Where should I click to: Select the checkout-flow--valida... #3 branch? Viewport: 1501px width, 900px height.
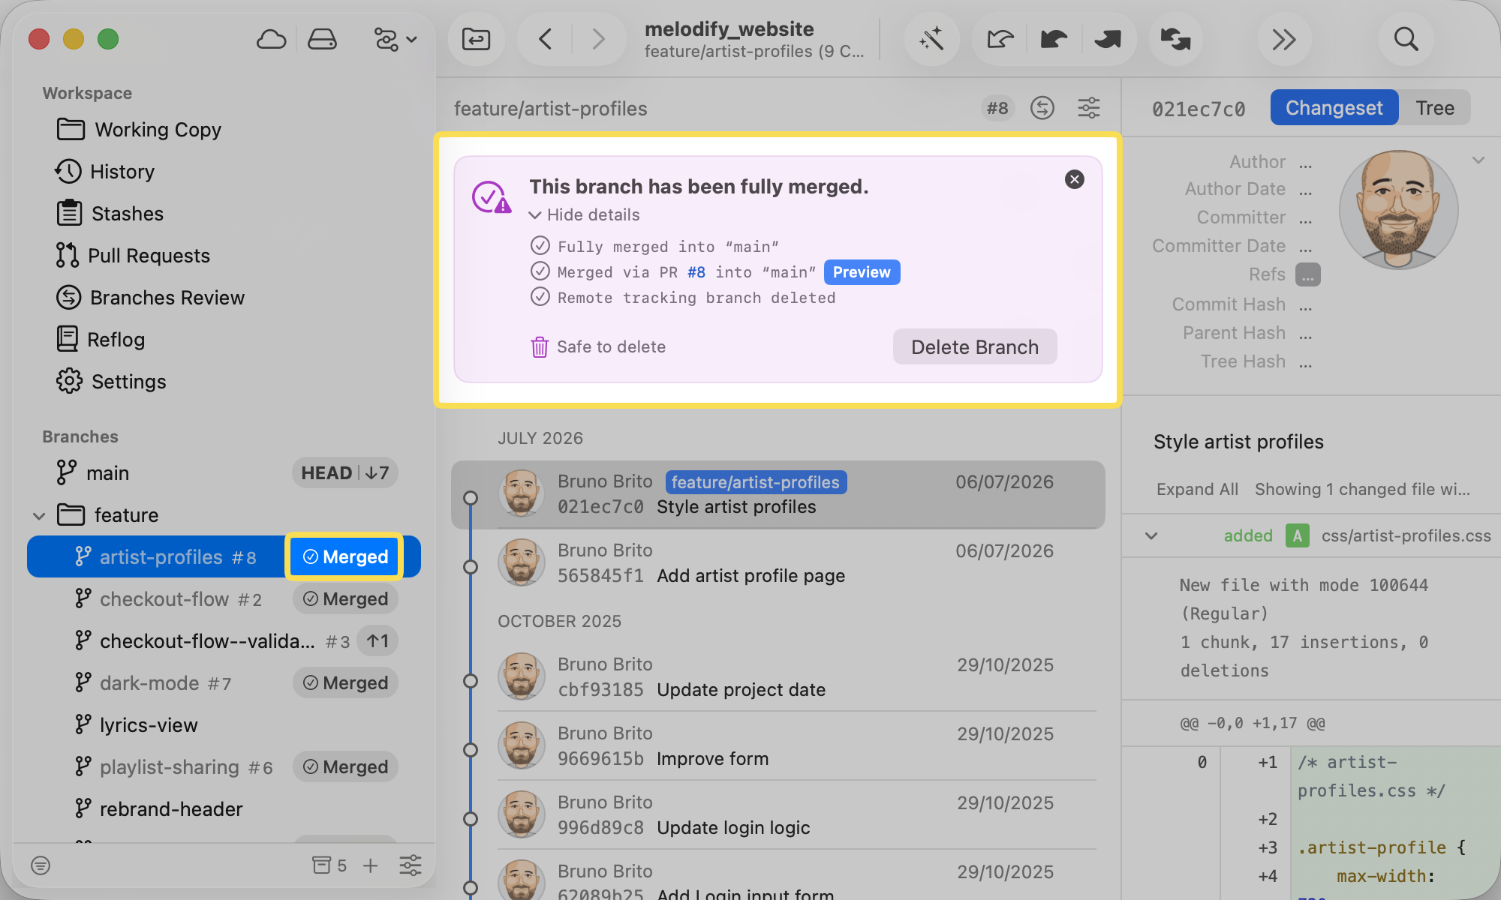(224, 641)
